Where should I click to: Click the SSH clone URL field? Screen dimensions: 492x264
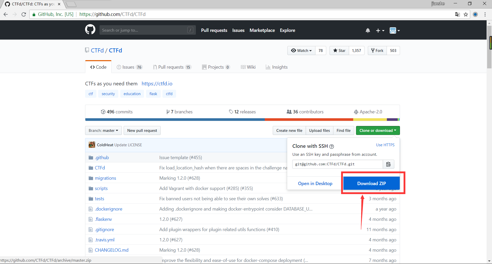click(x=338, y=164)
